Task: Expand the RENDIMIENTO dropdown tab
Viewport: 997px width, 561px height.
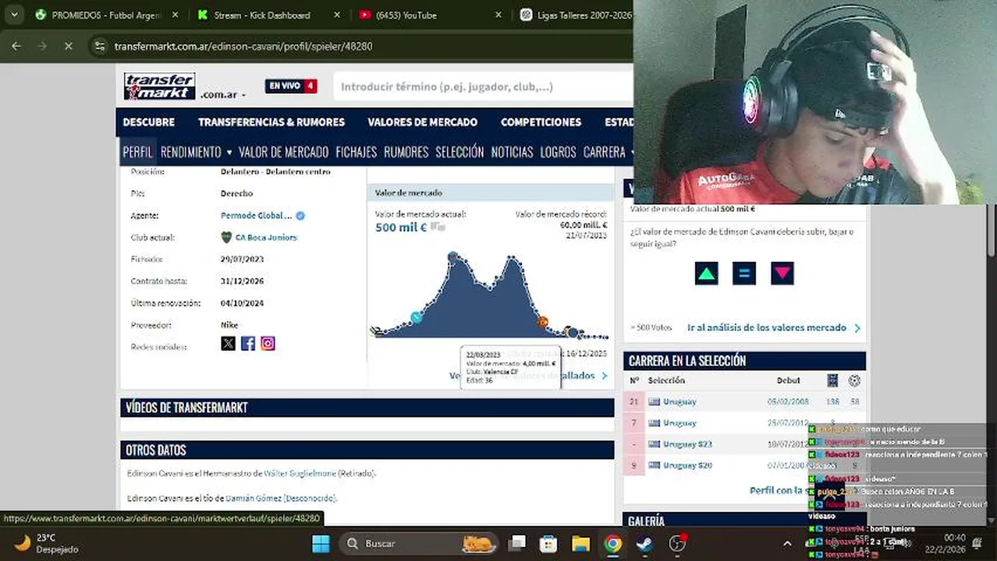Action: tap(196, 152)
